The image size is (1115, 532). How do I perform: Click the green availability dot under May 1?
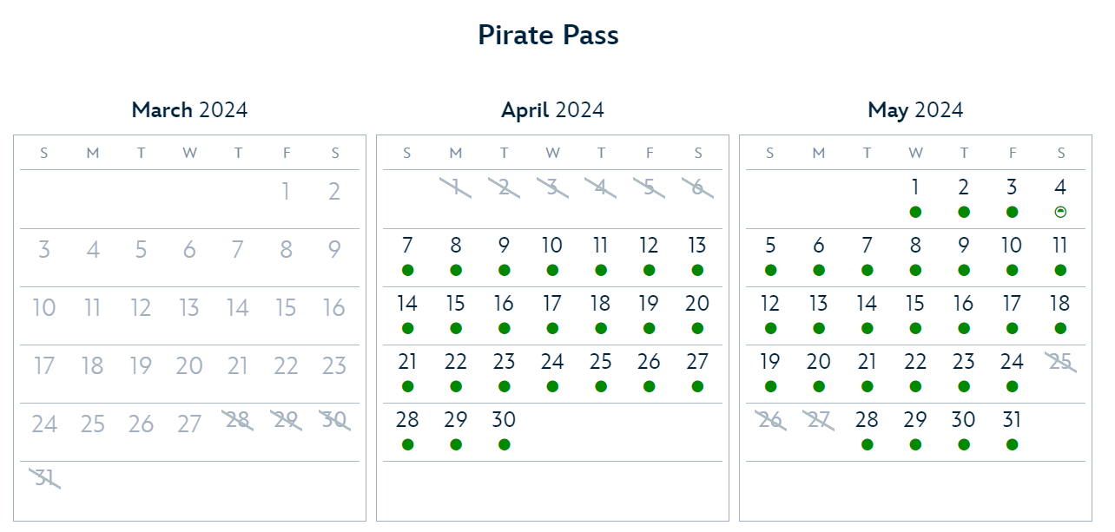coord(915,212)
